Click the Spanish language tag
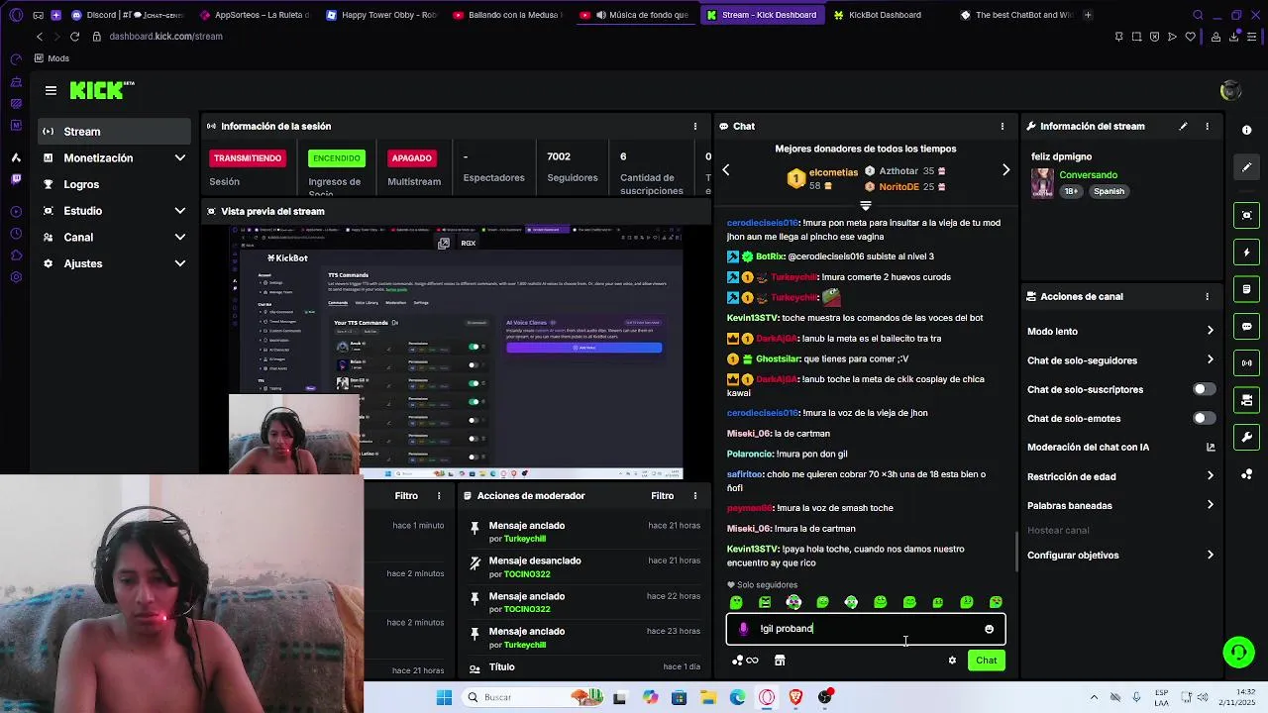Viewport: 1268px width, 713px height. (x=1109, y=191)
